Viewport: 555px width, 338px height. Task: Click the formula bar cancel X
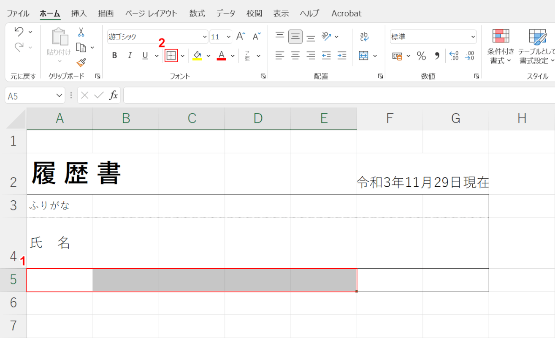pyautogui.click(x=85, y=95)
